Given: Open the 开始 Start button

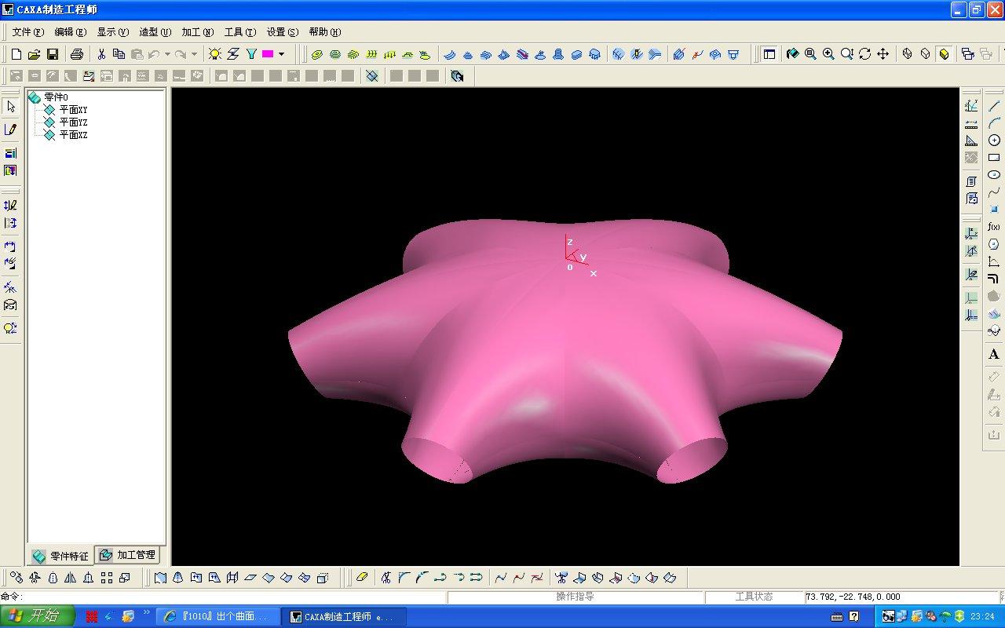Looking at the screenshot, I should pyautogui.click(x=38, y=616).
